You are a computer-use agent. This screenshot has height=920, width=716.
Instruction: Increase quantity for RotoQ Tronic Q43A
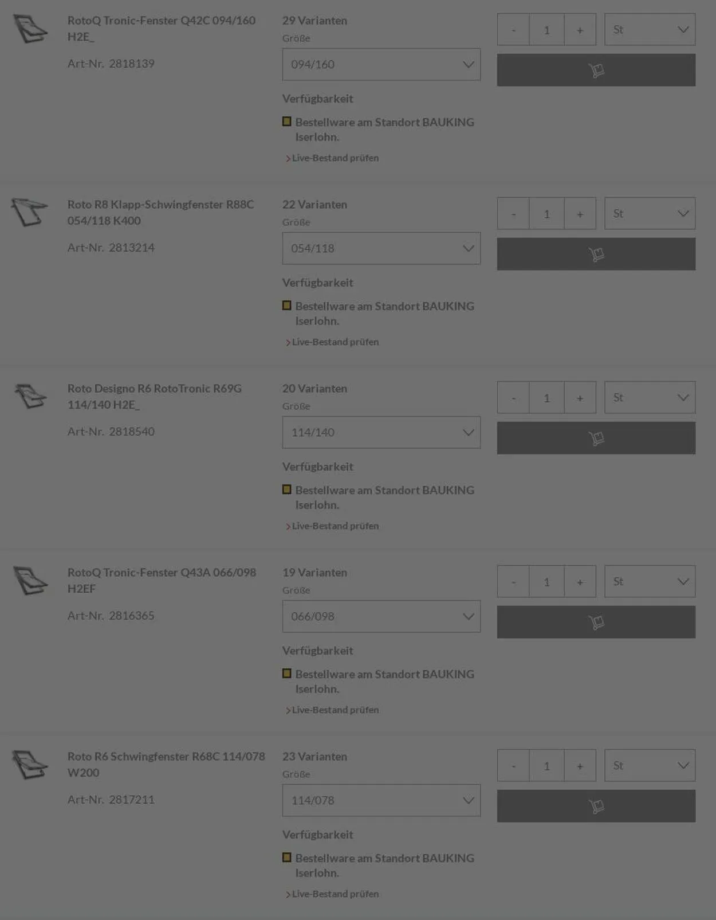580,582
